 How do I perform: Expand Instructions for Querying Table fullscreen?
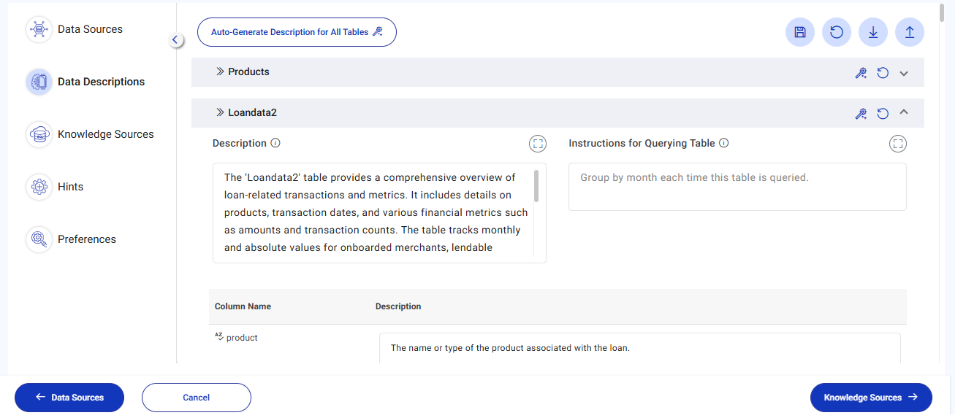(x=898, y=144)
